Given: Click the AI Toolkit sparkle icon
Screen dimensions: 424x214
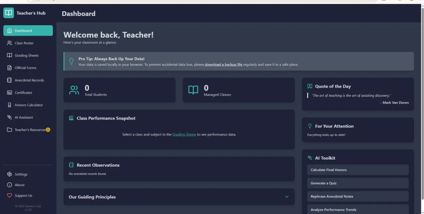Looking at the screenshot, I should [310, 158].
